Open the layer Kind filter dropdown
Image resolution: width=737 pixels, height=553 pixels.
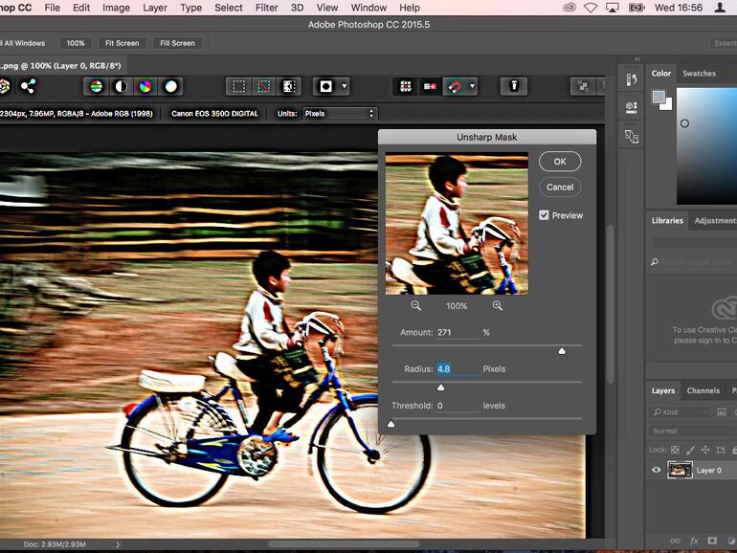pos(680,412)
